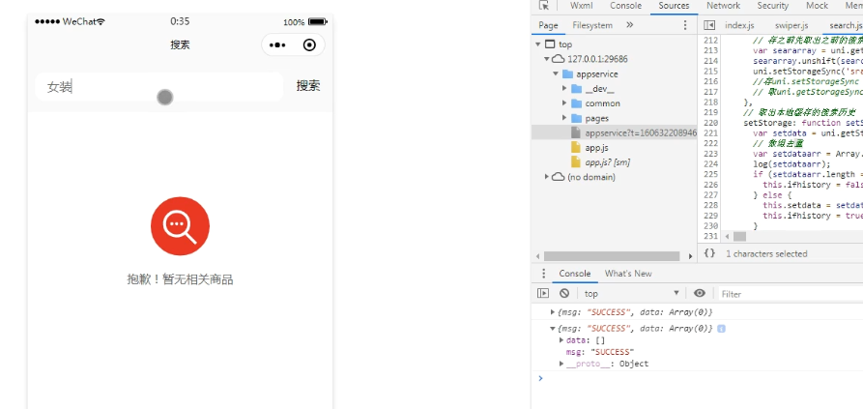Screen dimensions: 863x409
Task: Click the 127.0.0.1:29686 cloud icon
Action: [x=558, y=59]
